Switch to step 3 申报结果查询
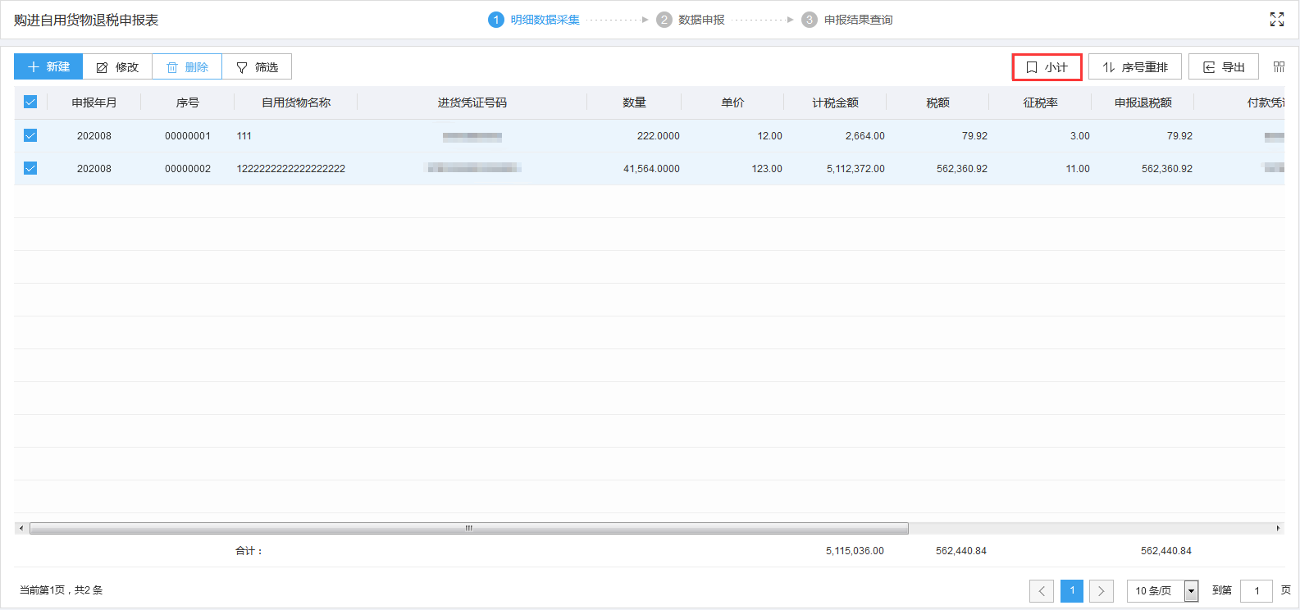This screenshot has width=1300, height=610. 847,20
